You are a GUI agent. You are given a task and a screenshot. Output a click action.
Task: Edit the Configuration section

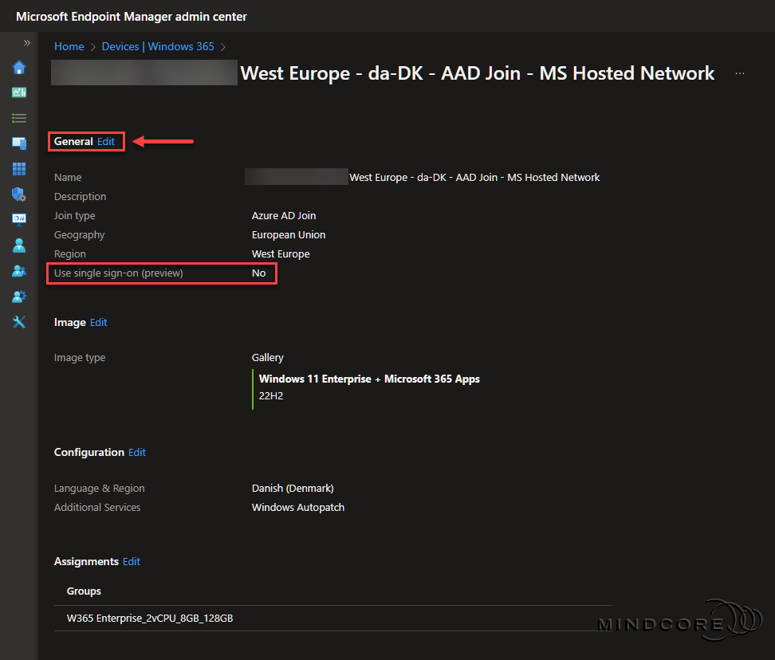tap(137, 452)
